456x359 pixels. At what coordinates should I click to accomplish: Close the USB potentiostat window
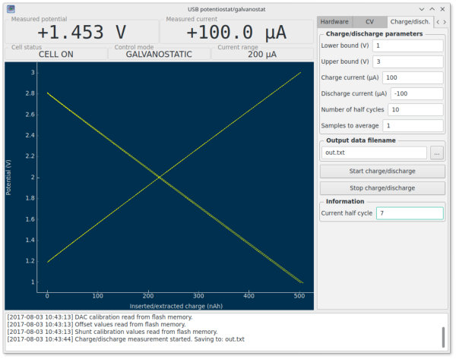click(x=442, y=9)
